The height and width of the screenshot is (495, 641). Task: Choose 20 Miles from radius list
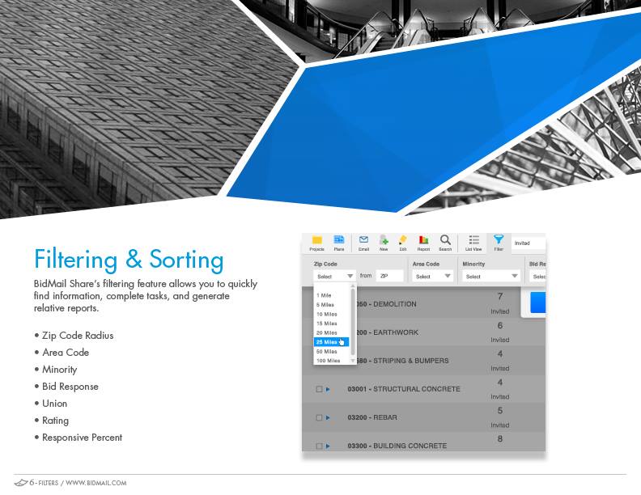click(x=327, y=333)
